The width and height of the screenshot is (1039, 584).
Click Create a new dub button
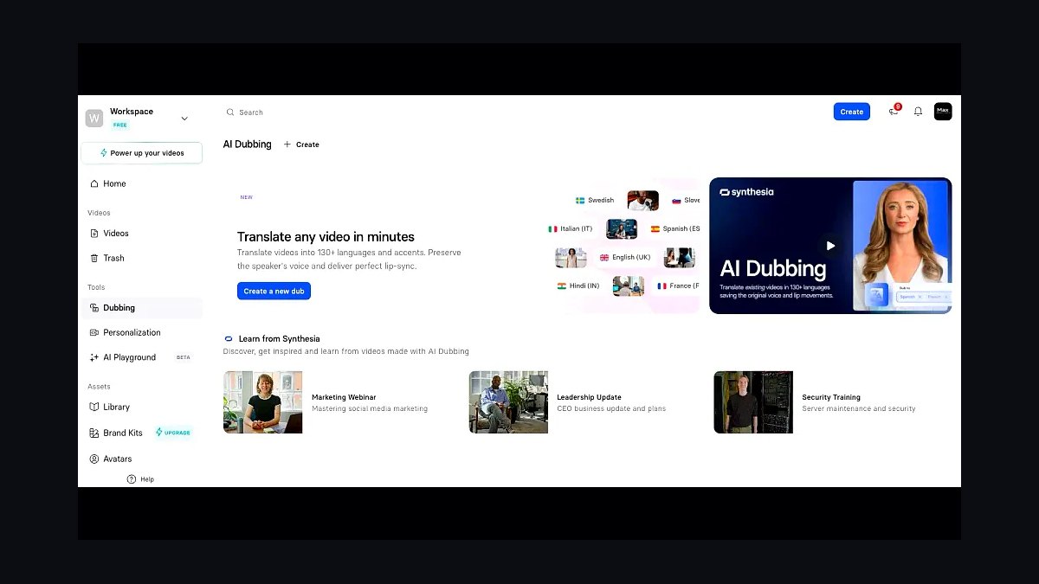coord(274,292)
